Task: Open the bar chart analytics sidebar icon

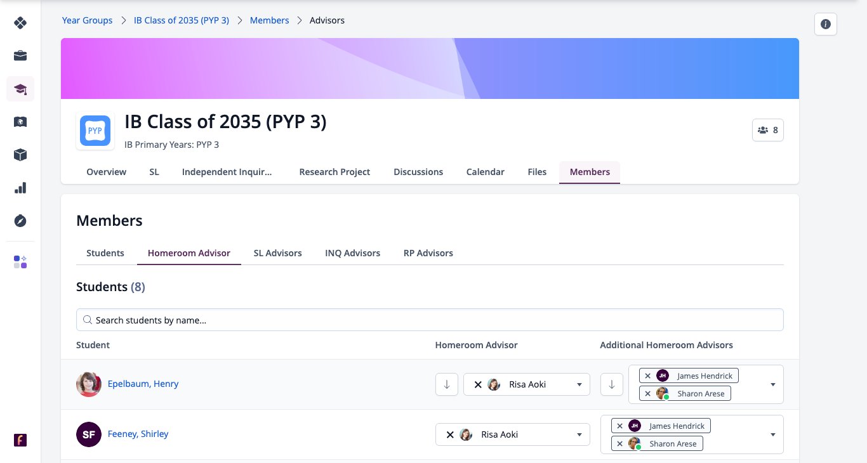Action: [20, 188]
